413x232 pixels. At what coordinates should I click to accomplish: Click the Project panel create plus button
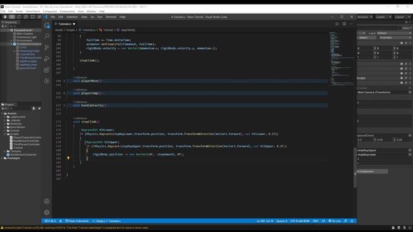tap(4, 108)
